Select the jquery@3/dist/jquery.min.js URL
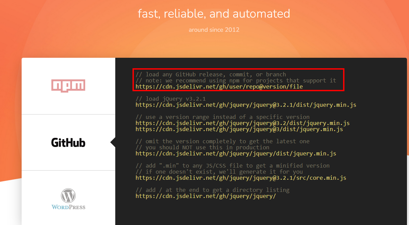 tap(239, 129)
